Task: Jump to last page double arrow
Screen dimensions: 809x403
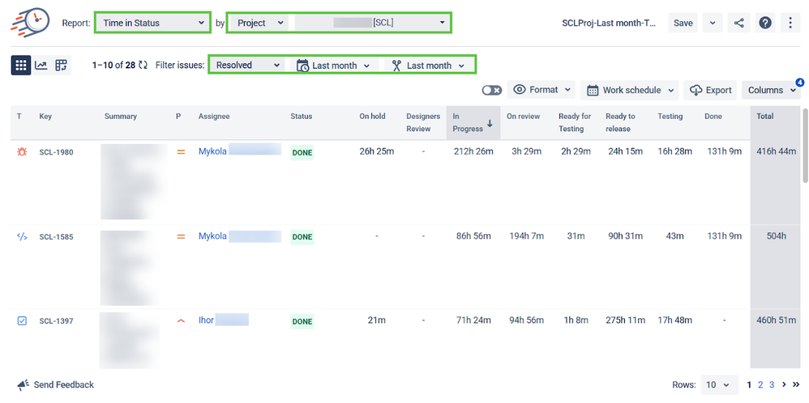Action: [796, 384]
